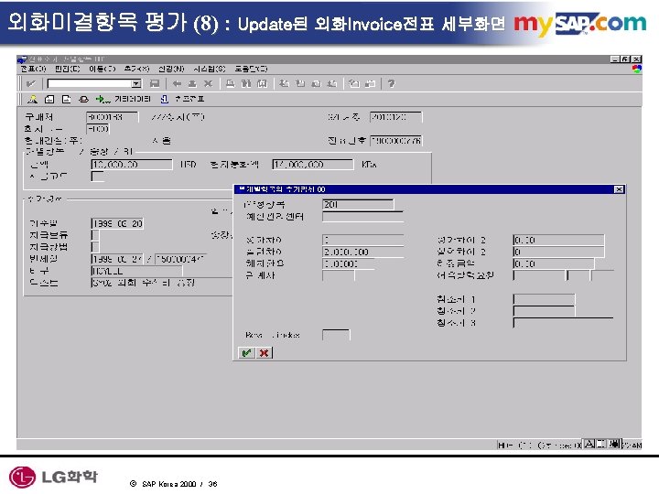Open the command field dropdown arrow

coord(136,83)
